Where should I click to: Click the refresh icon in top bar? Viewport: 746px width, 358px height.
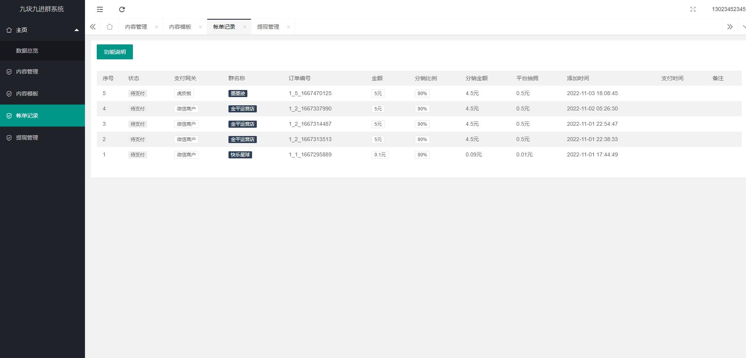[122, 9]
